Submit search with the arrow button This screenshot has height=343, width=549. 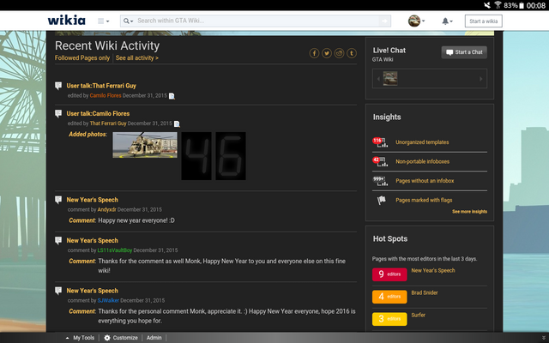pos(385,21)
